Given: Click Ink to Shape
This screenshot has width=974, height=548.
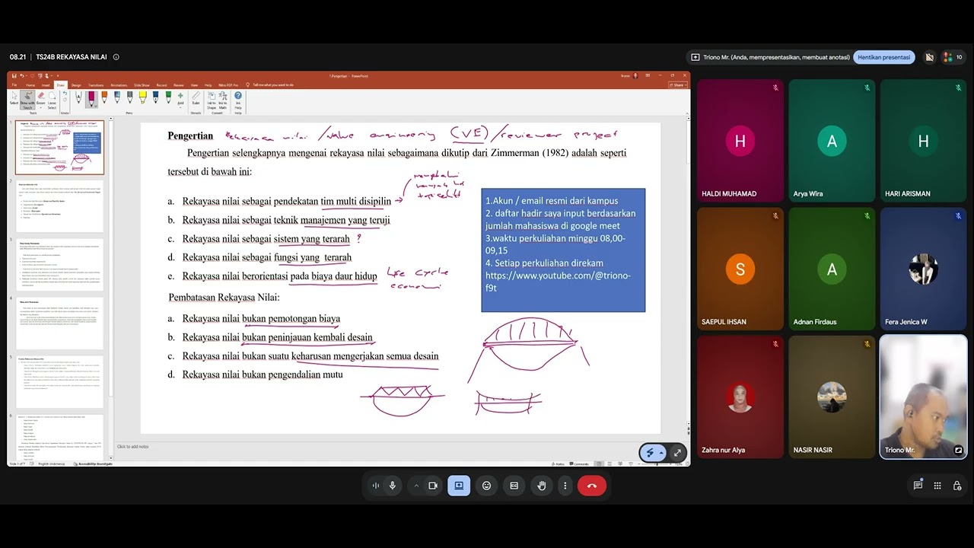Looking at the screenshot, I should point(211,99).
